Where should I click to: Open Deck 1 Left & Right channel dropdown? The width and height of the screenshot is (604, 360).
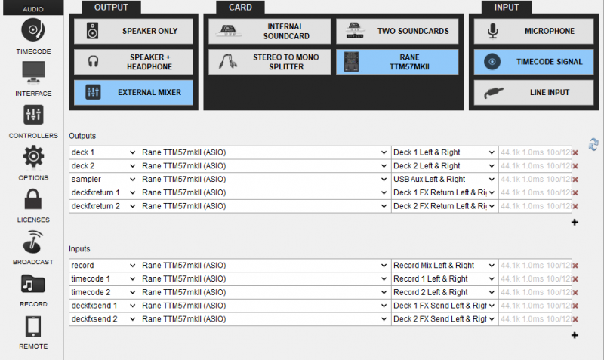pos(445,152)
